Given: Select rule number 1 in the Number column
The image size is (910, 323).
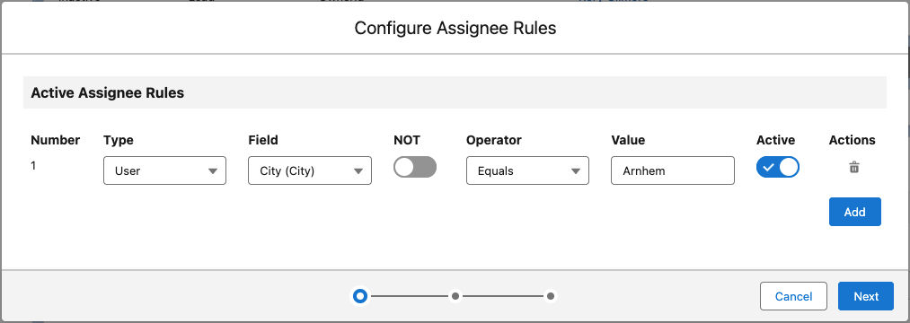Looking at the screenshot, I should (33, 166).
